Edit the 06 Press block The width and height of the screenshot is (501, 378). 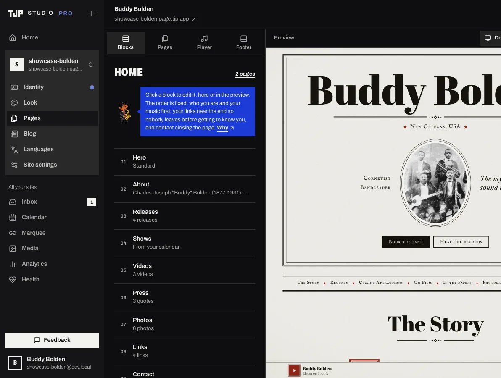185,297
